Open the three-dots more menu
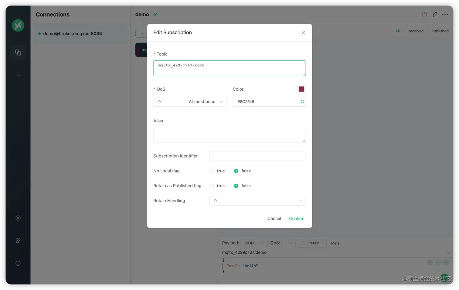Image resolution: width=459 pixels, height=290 pixels. [x=445, y=14]
